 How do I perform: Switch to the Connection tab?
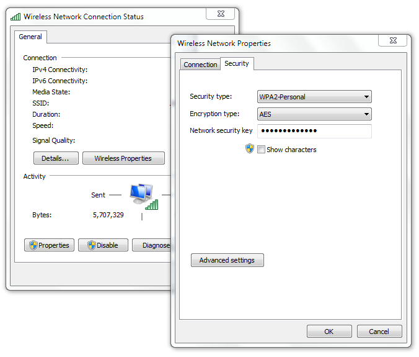200,65
